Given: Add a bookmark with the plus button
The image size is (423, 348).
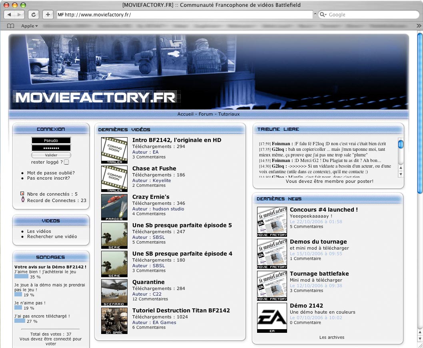Looking at the screenshot, I should [48, 14].
